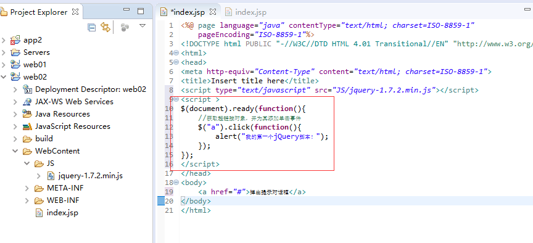Fold script block at line 9

click(x=176, y=99)
